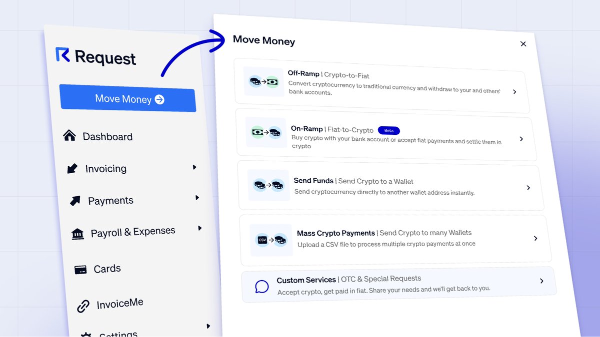This screenshot has width=600, height=337.
Task: Click the Mass Crypto Payments title text
Action: tap(336, 233)
